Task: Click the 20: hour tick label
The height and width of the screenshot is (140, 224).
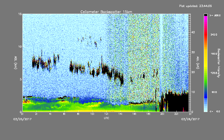Action: pyautogui.click(x=162, y=114)
